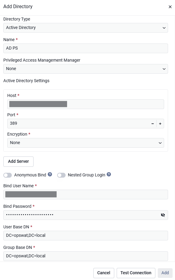Image resolution: width=175 pixels, height=280 pixels.
Task: Close the Add Directory dialog
Action: (x=170, y=7)
